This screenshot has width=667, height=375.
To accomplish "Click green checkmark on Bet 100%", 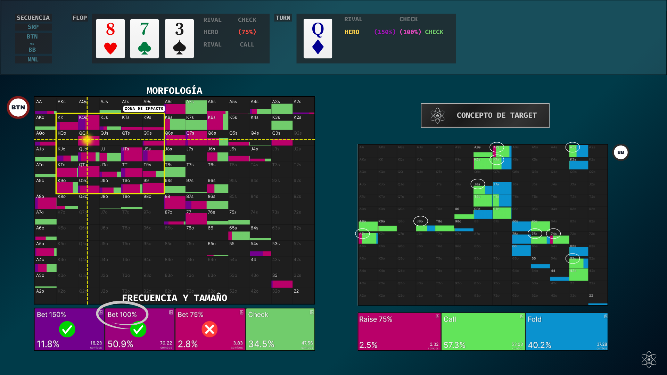I will pyautogui.click(x=138, y=329).
